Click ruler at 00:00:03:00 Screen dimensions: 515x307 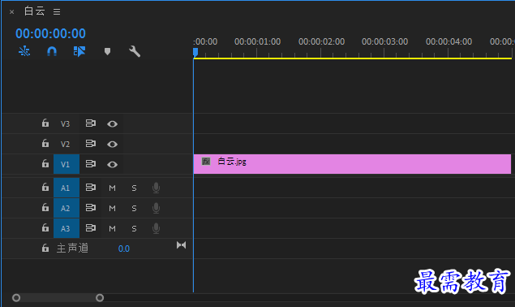[x=385, y=41]
